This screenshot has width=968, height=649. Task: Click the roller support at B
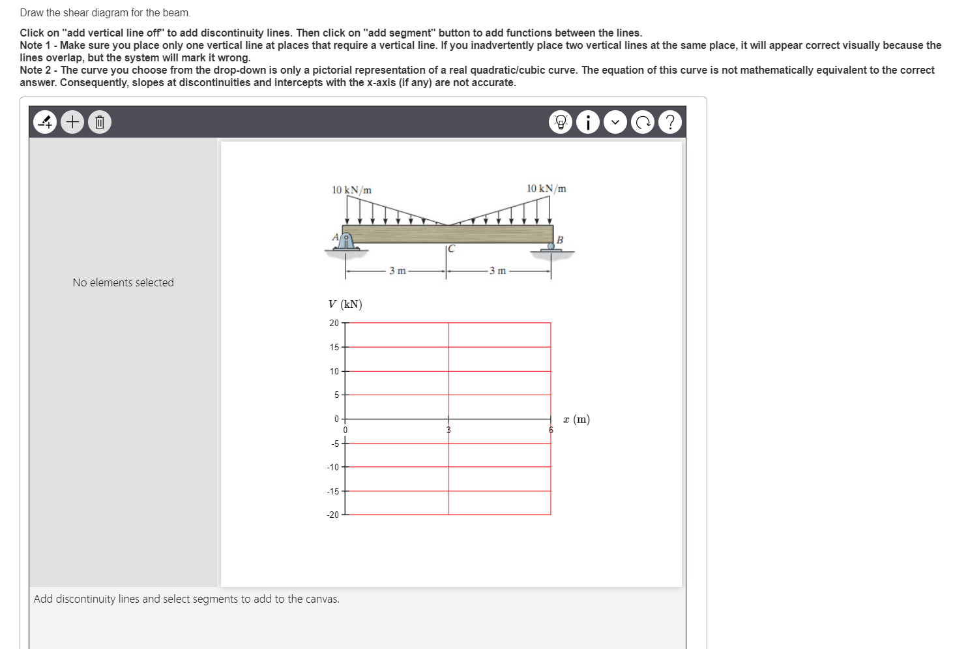[551, 245]
